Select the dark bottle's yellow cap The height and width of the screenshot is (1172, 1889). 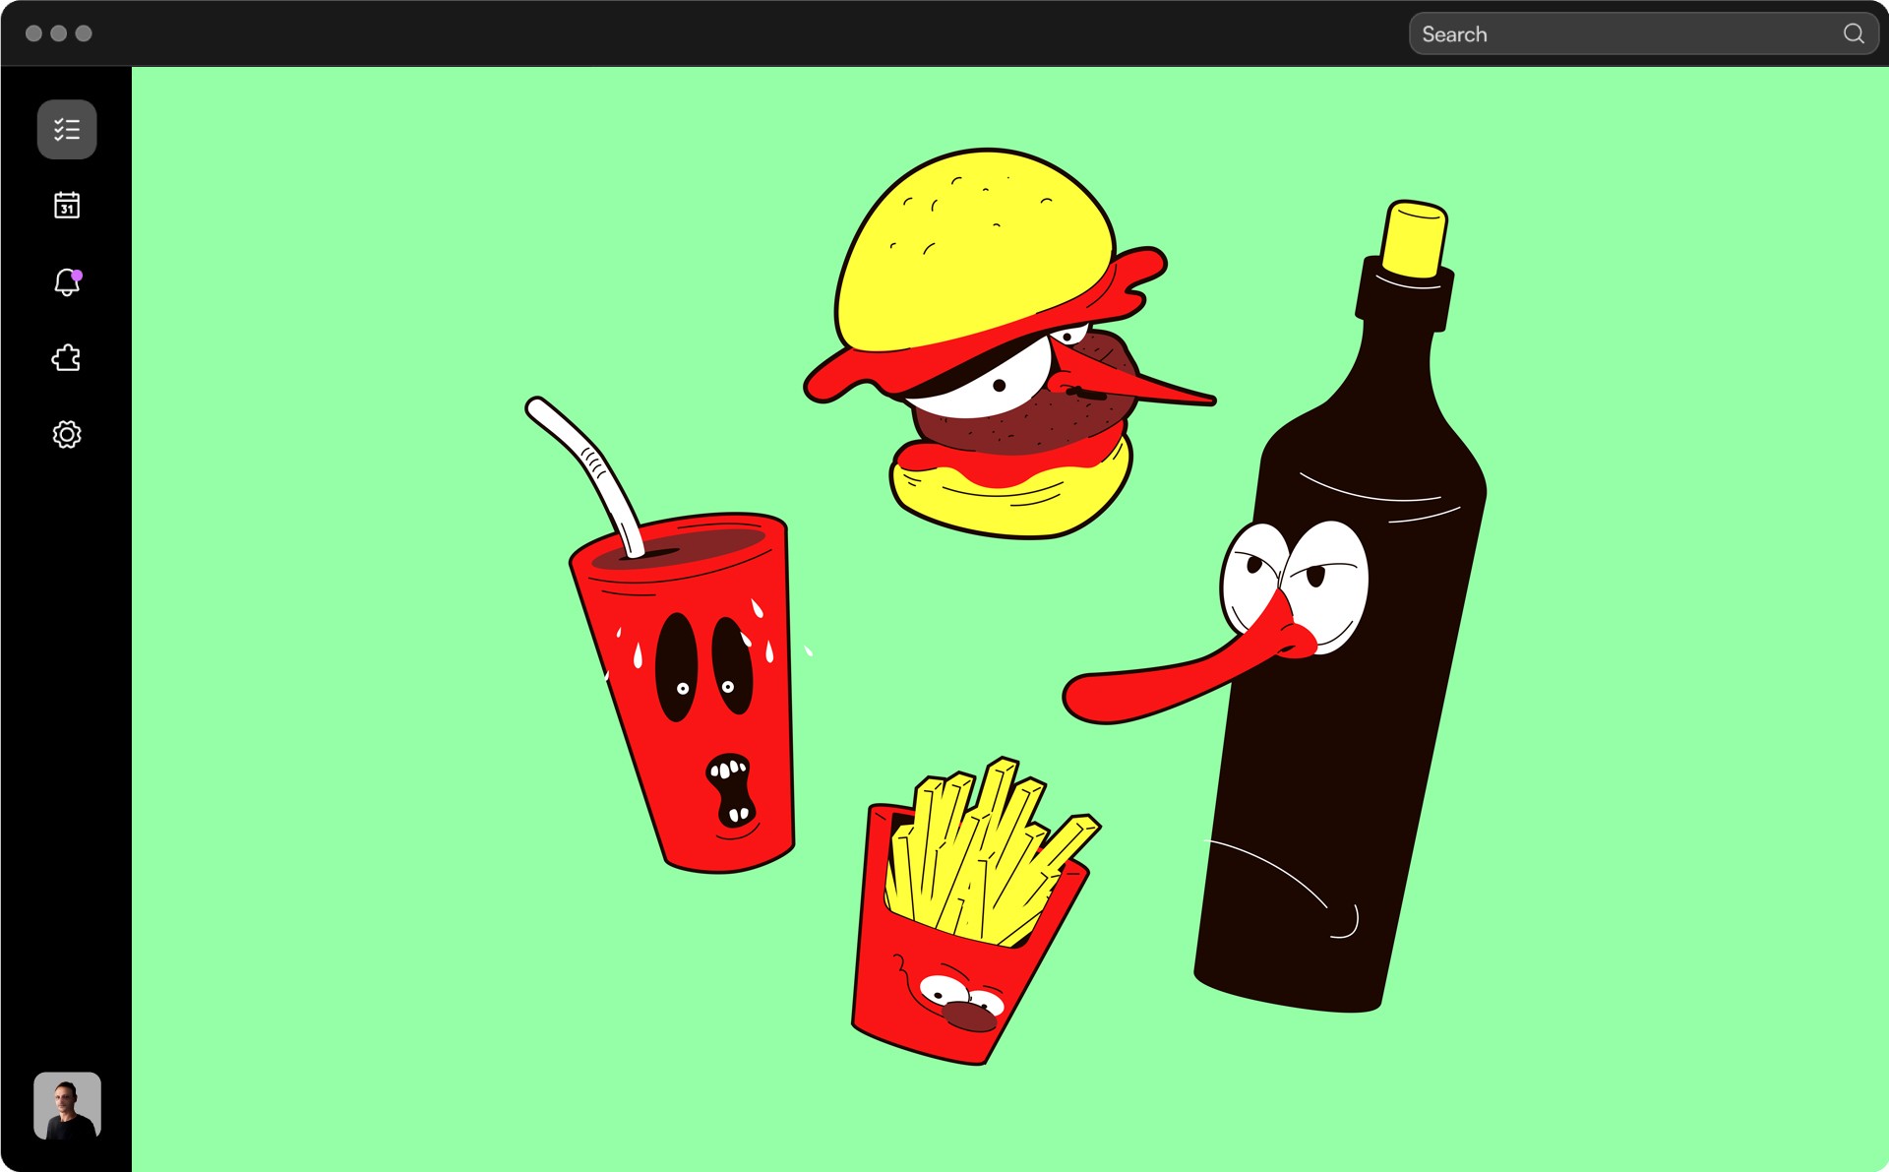coord(1414,239)
